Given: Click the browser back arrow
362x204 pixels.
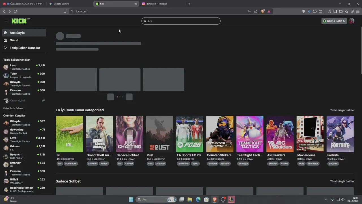Looking at the screenshot, I should point(4,11).
